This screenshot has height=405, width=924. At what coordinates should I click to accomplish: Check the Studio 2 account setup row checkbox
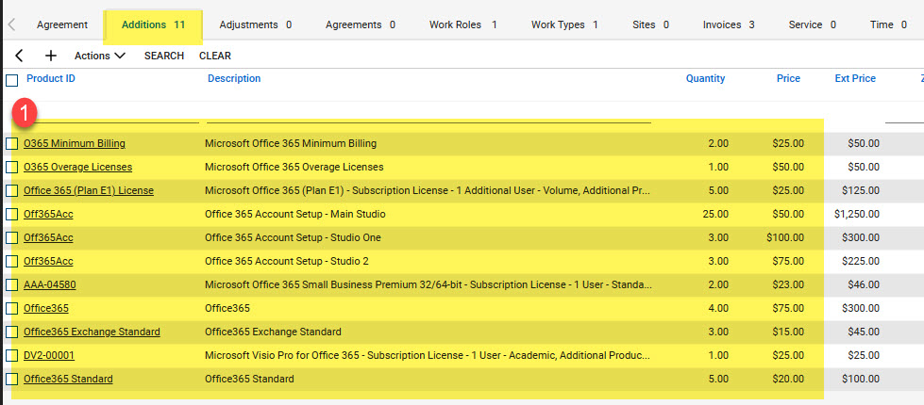11,261
